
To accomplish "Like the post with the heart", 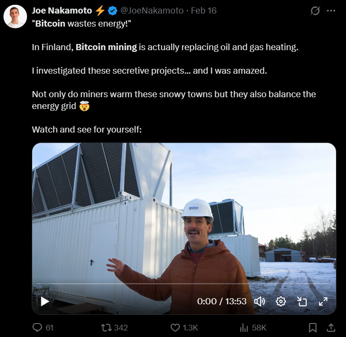I will point(175,327).
